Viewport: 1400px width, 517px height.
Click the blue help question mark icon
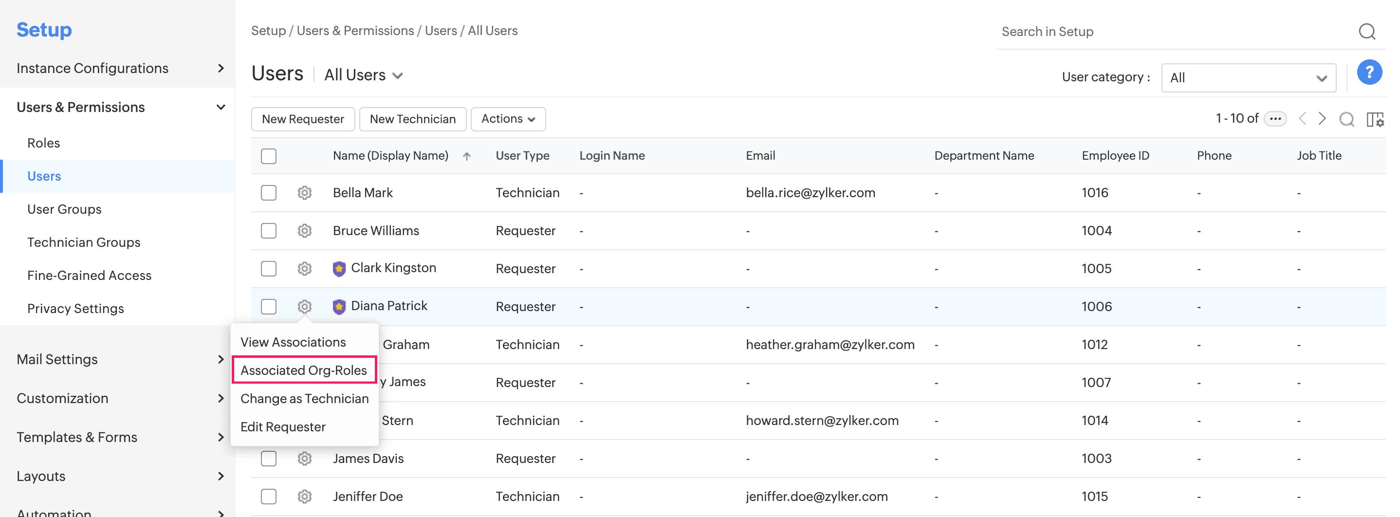click(1368, 73)
